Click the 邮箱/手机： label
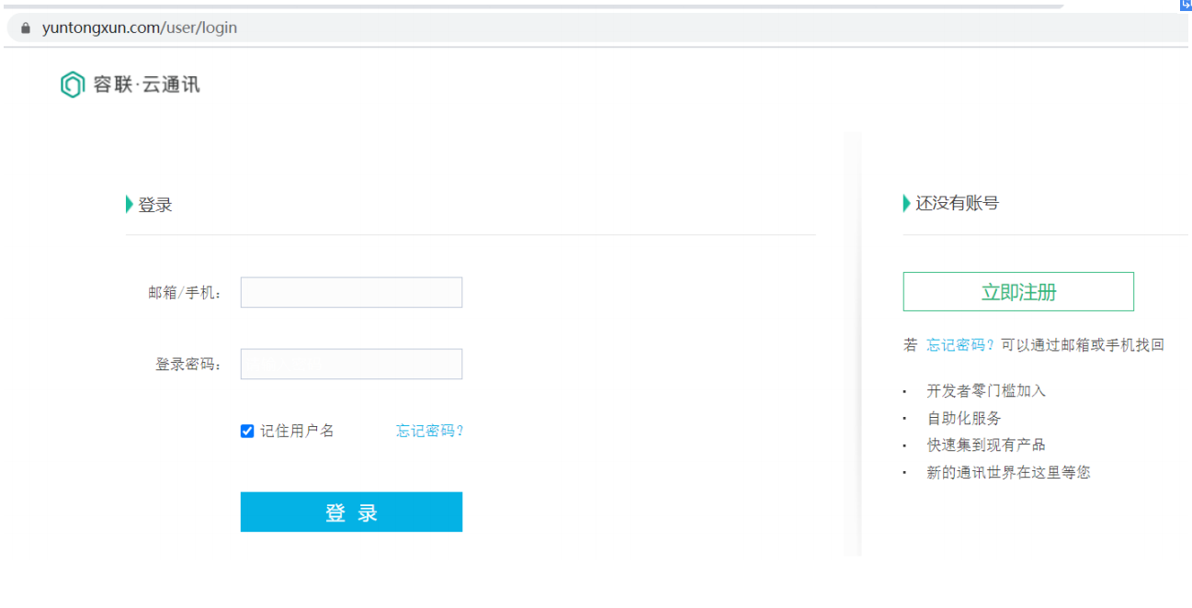Image resolution: width=1192 pixels, height=608 pixels. click(x=186, y=293)
